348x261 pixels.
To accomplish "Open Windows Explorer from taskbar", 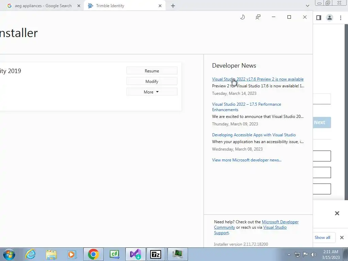I will pos(51,254).
